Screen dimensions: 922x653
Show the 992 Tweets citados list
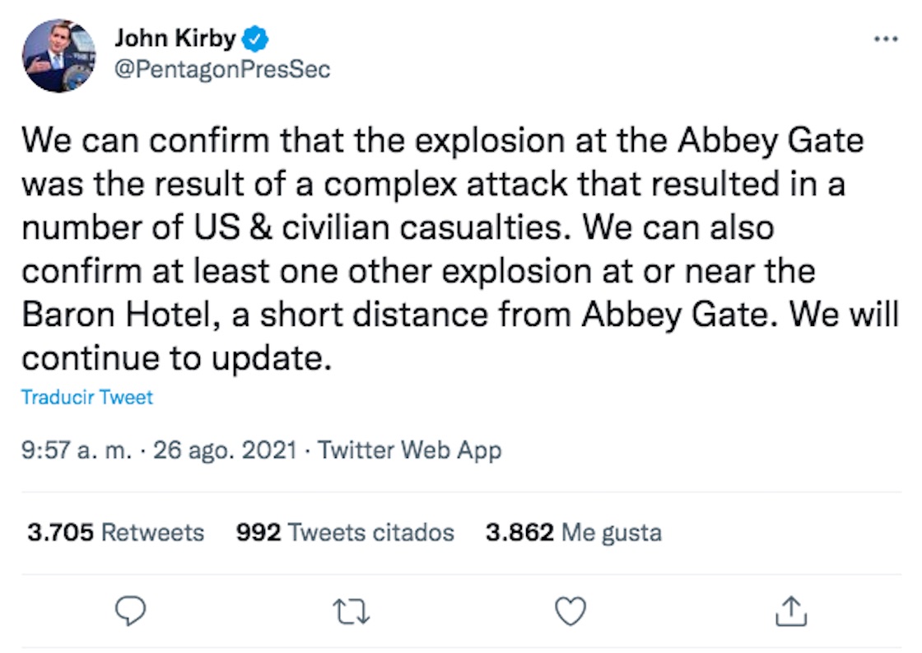tap(345, 533)
